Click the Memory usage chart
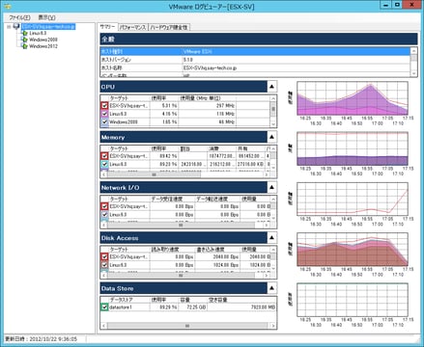This screenshot has width=424, height=347. tap(353, 148)
